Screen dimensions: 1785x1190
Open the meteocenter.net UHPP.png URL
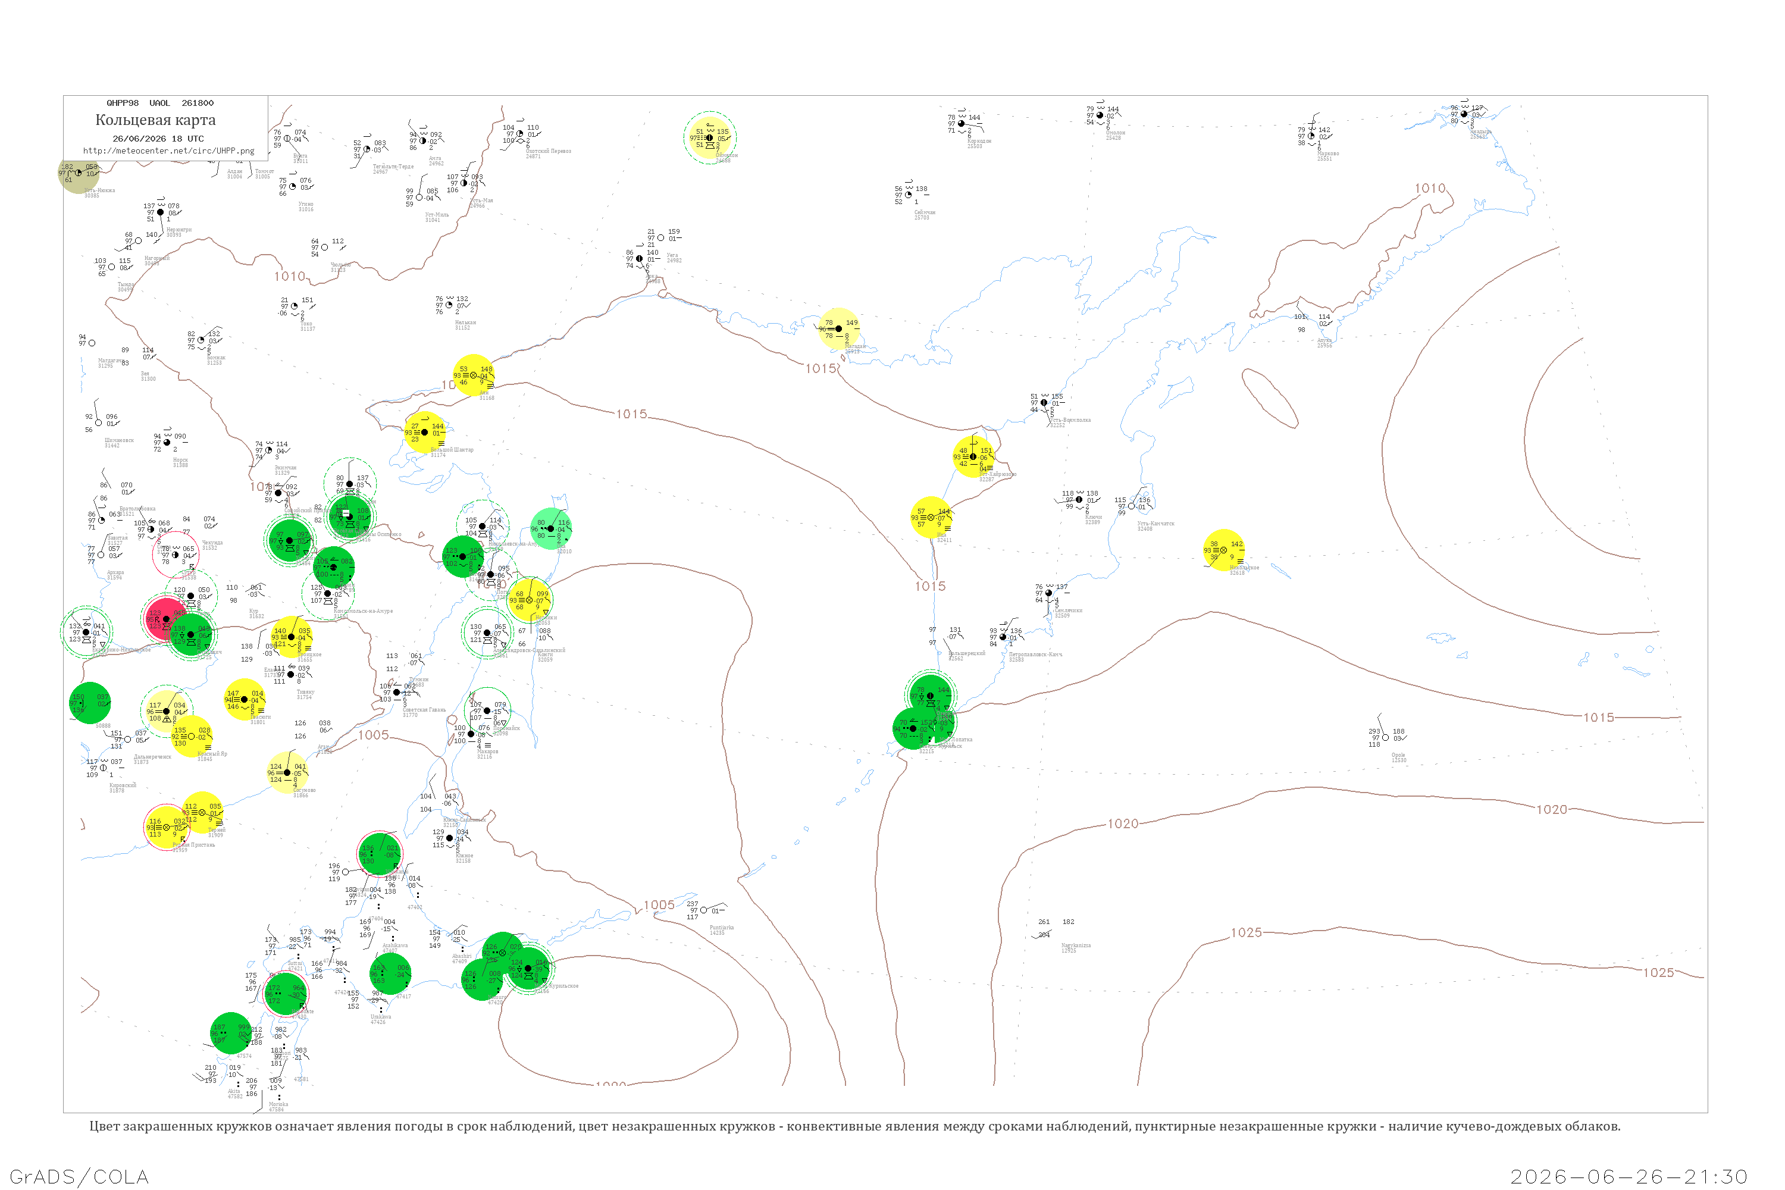[x=168, y=151]
